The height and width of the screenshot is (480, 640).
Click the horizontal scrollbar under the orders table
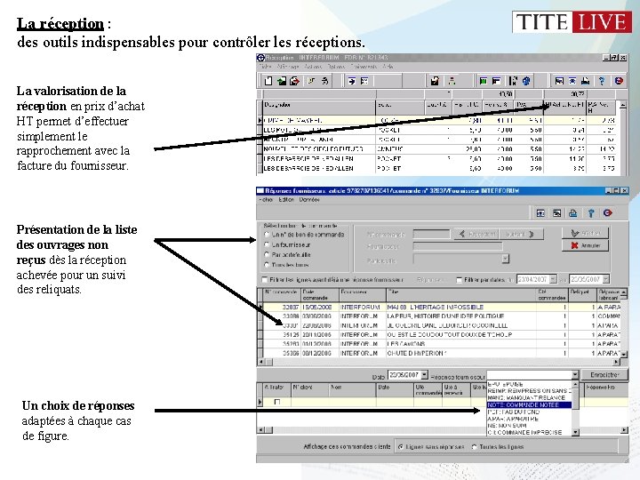tap(440, 362)
